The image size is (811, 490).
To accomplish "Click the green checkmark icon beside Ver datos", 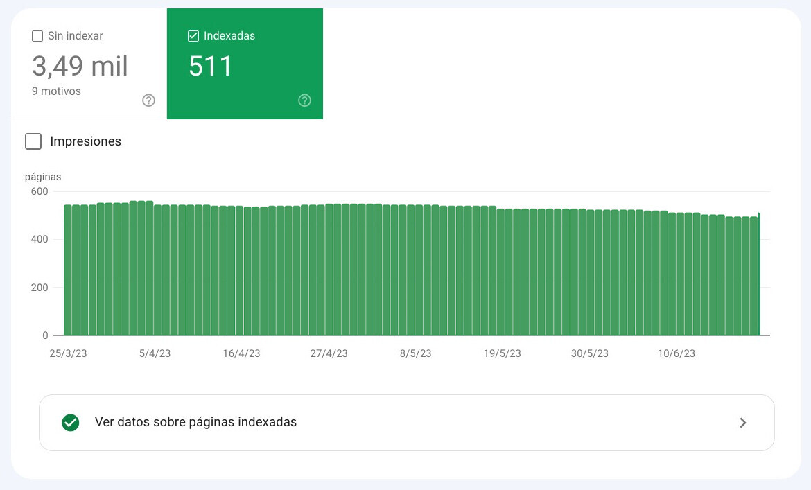I will click(x=70, y=422).
